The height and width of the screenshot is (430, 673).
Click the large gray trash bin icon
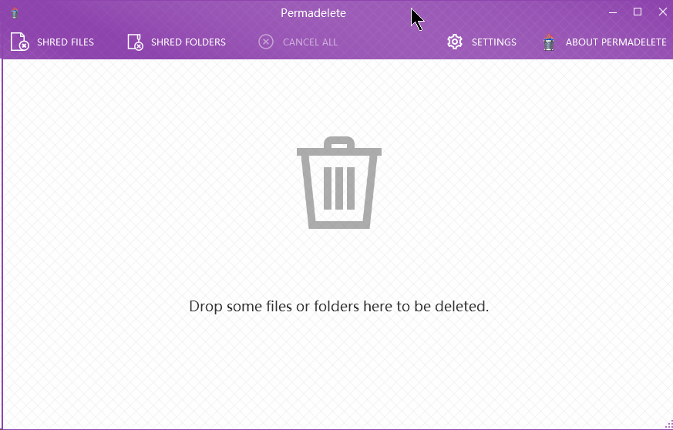click(339, 183)
